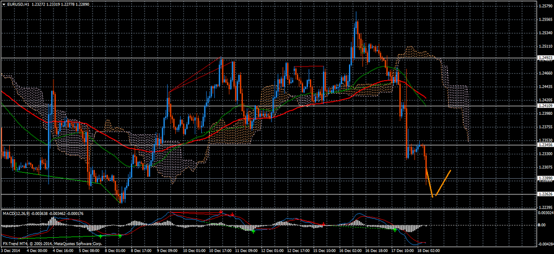Click the triangle icon beside EURUSD,H1 title

pyautogui.click(x=3, y=4)
